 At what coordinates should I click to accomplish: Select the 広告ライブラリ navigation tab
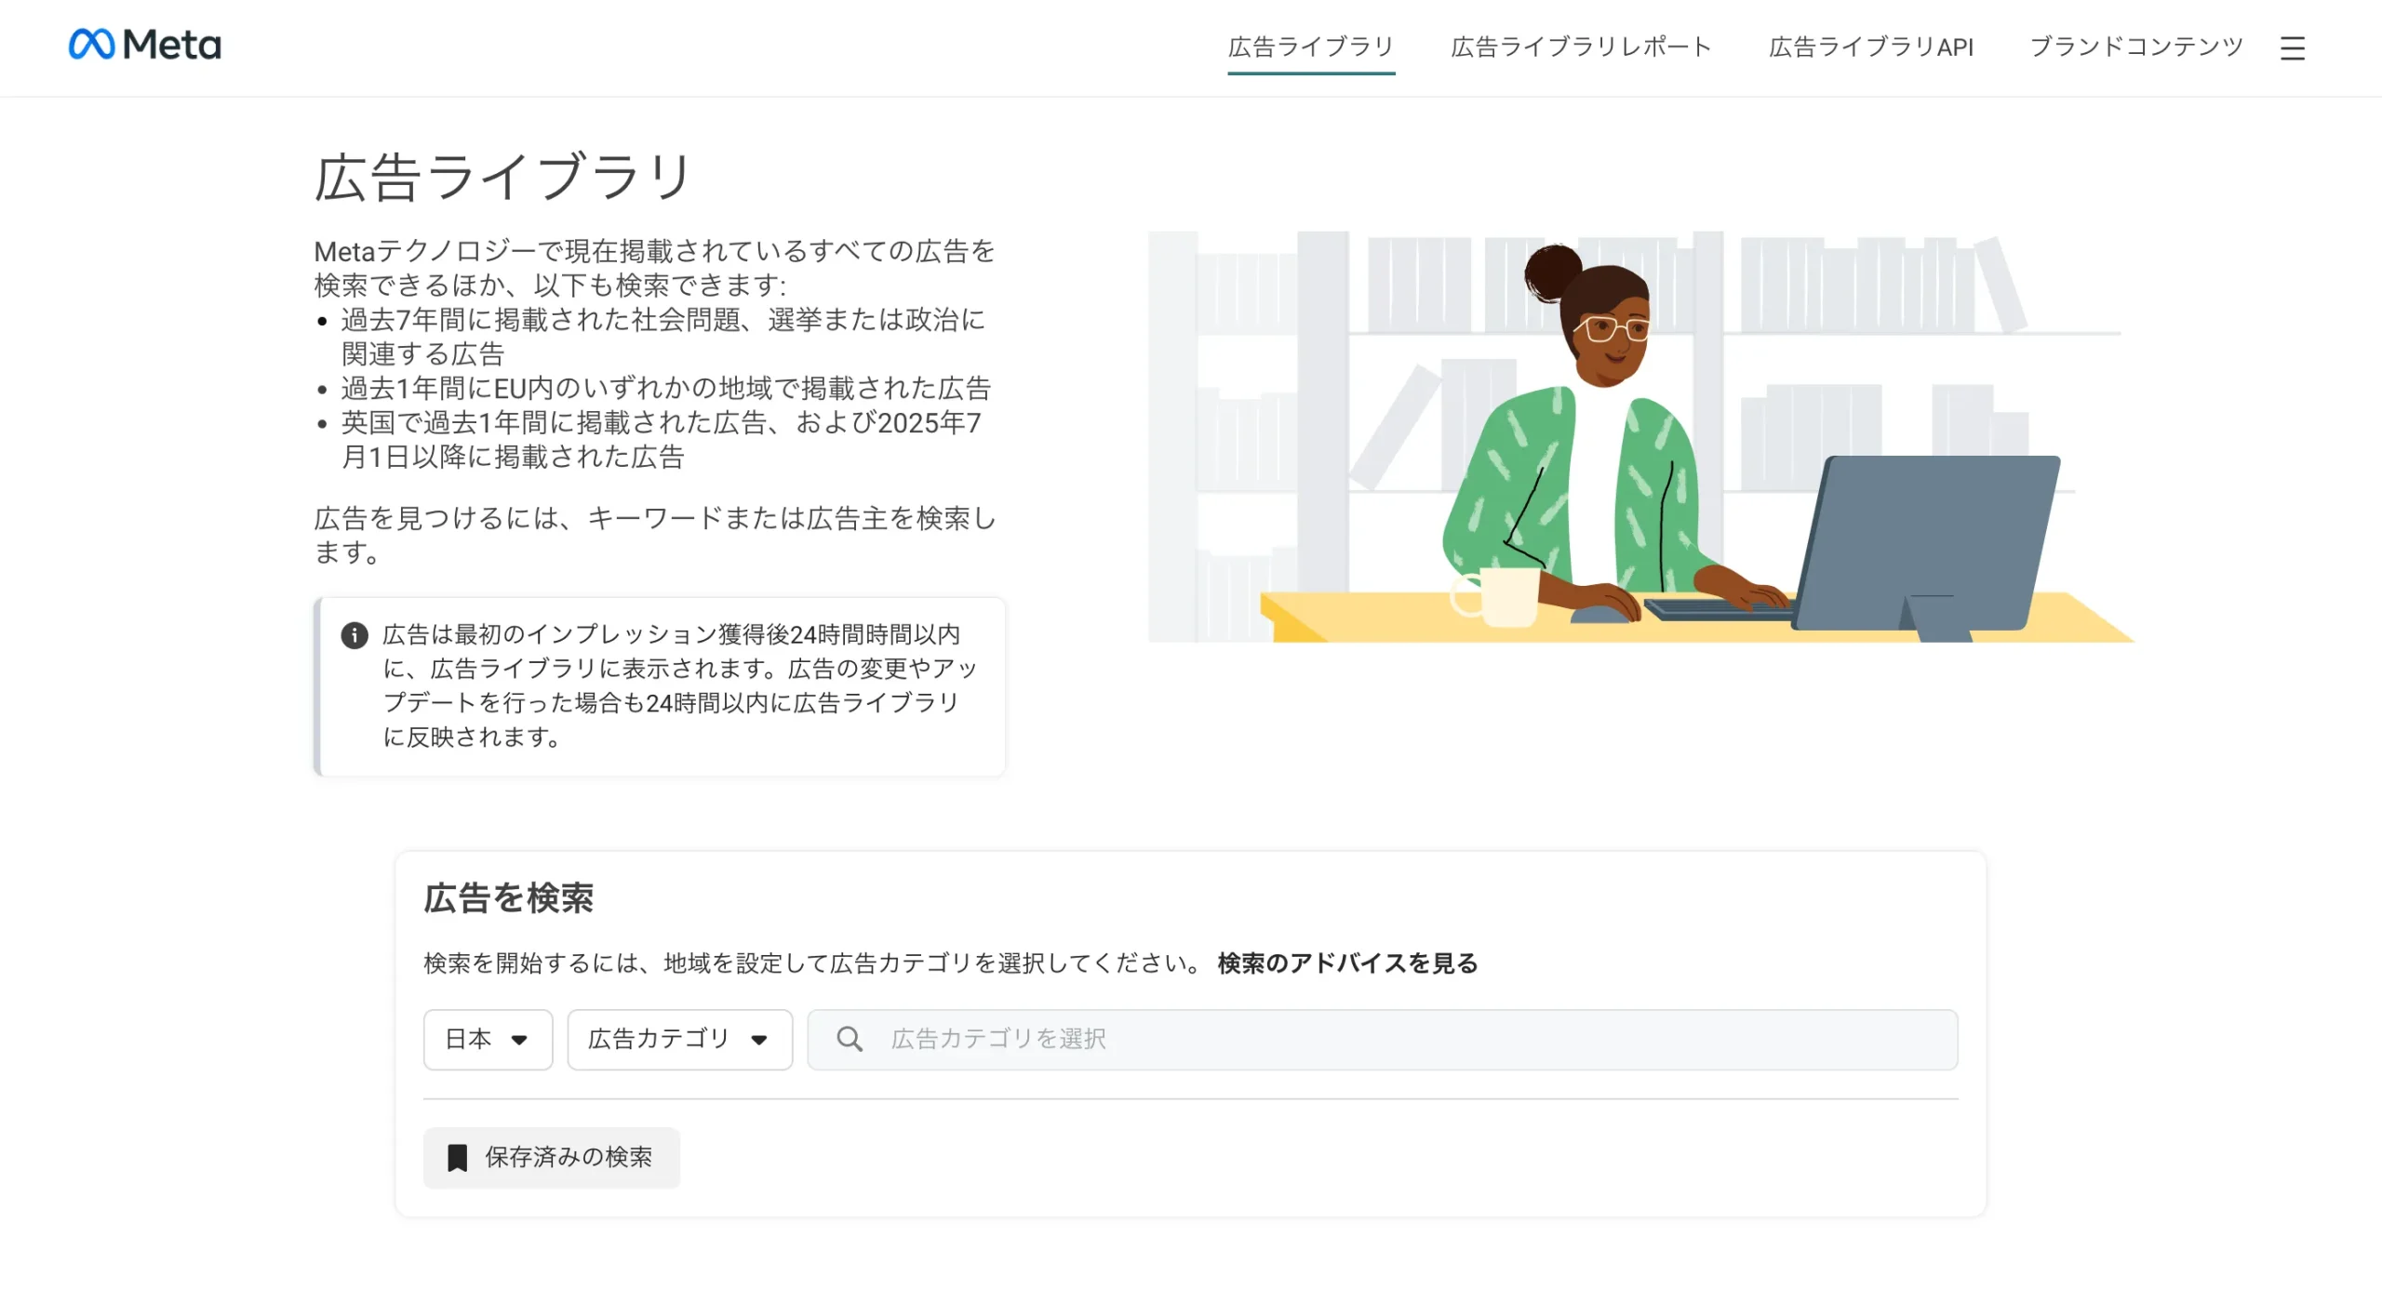pos(1310,46)
